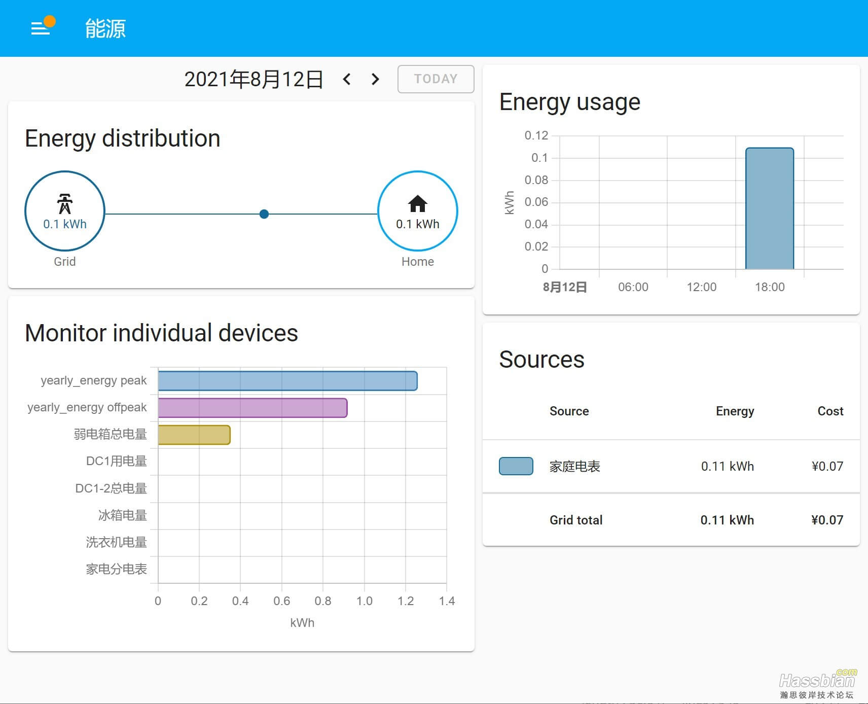Click the Energy column header
This screenshot has width=868, height=704.
[735, 411]
